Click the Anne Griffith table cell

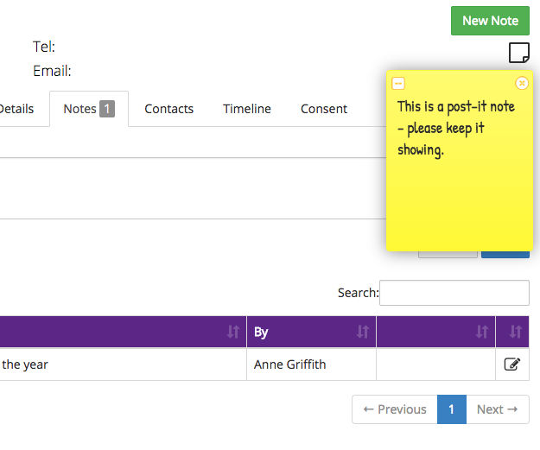click(x=311, y=364)
